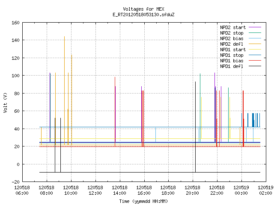This screenshot has width=274, height=205.
Task: Click the red NPD1 bias legend line
Action: pyautogui.click(x=255, y=61)
